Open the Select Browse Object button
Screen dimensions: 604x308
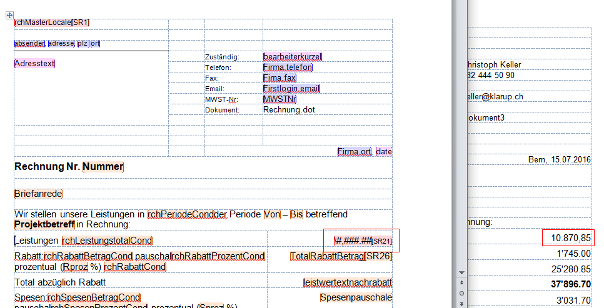(463, 293)
